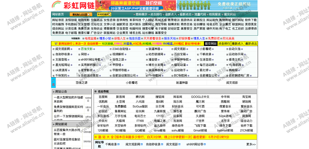Select the 最新点出 tab in the yellow ranking bar
Screen dimensions: 309x149
tap(251, 44)
